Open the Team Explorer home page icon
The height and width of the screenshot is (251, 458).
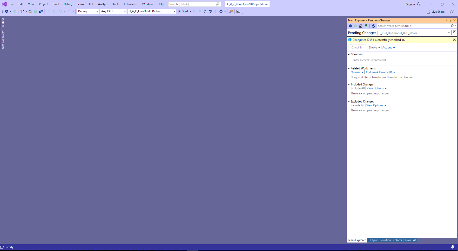click(x=361, y=26)
